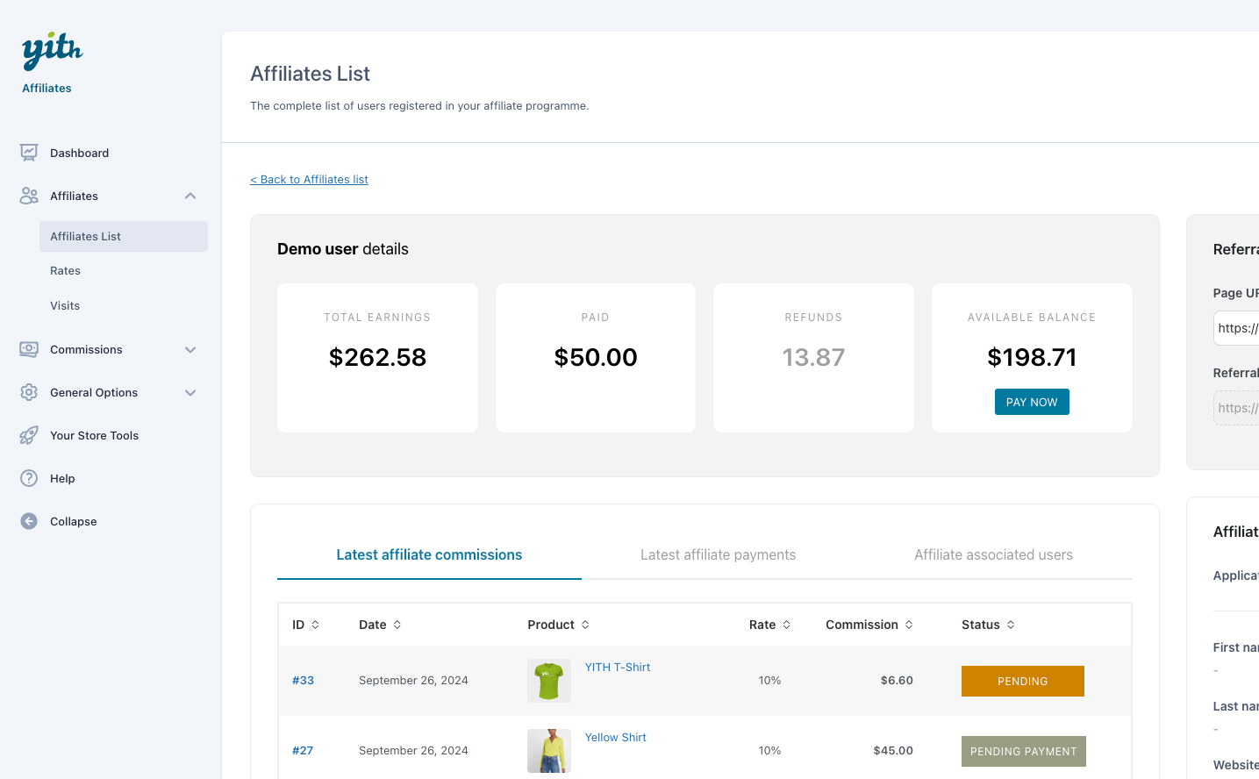This screenshot has height=779, width=1259.
Task: Collapse the Affiliates submenu chevron
Action: pyautogui.click(x=190, y=196)
